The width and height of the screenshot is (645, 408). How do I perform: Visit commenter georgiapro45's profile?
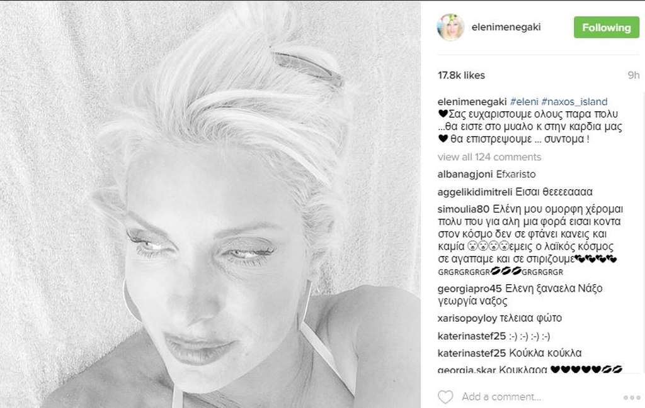point(470,288)
